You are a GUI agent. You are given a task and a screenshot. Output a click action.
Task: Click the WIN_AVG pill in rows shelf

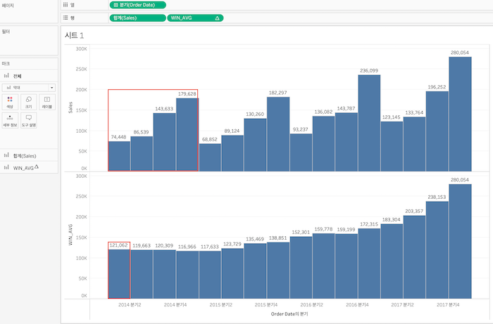coord(195,18)
